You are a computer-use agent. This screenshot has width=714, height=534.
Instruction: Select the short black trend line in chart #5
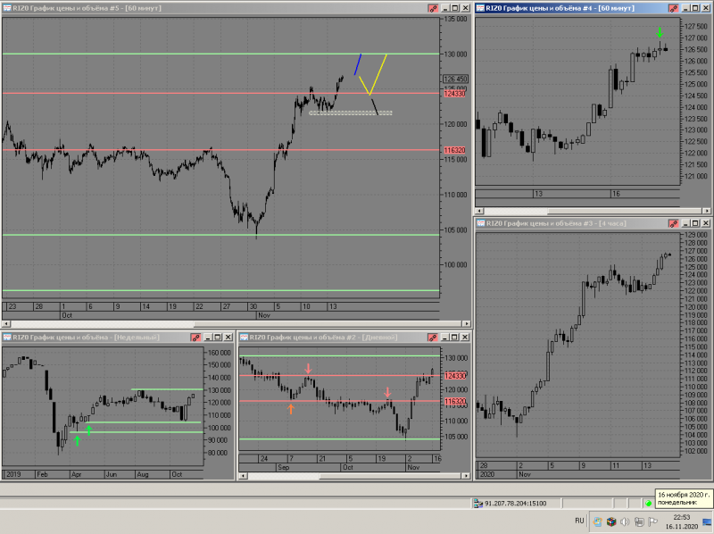coord(374,106)
